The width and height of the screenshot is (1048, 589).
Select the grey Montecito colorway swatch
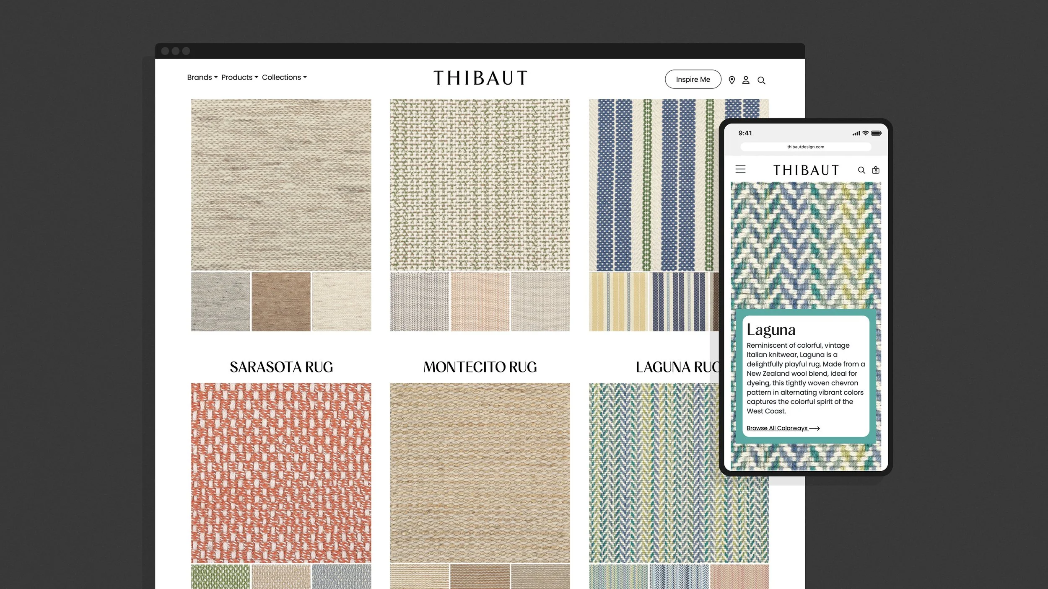419,302
